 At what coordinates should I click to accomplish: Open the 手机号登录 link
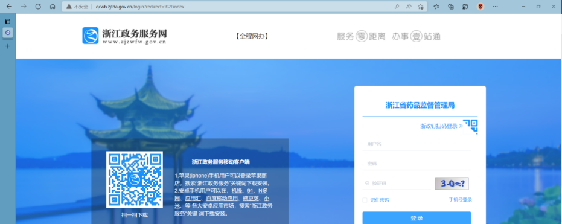point(460,200)
